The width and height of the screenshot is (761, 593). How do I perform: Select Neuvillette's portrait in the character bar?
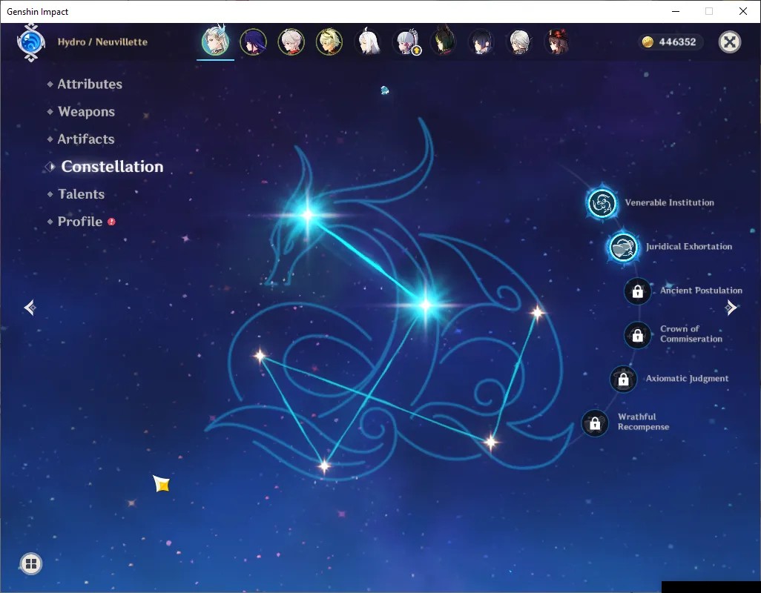[x=215, y=42]
